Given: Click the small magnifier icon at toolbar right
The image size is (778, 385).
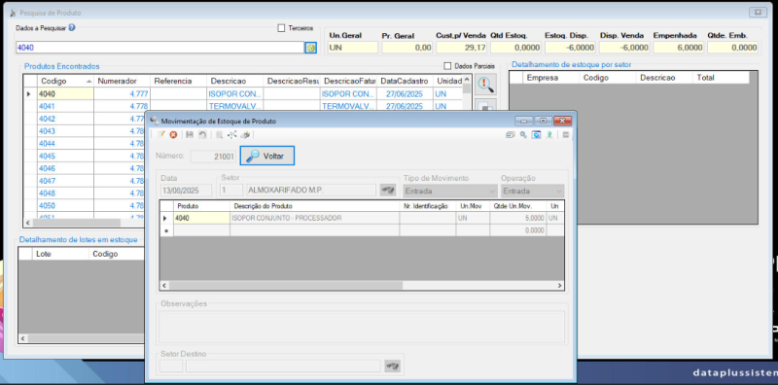Looking at the screenshot, I should click(523, 135).
